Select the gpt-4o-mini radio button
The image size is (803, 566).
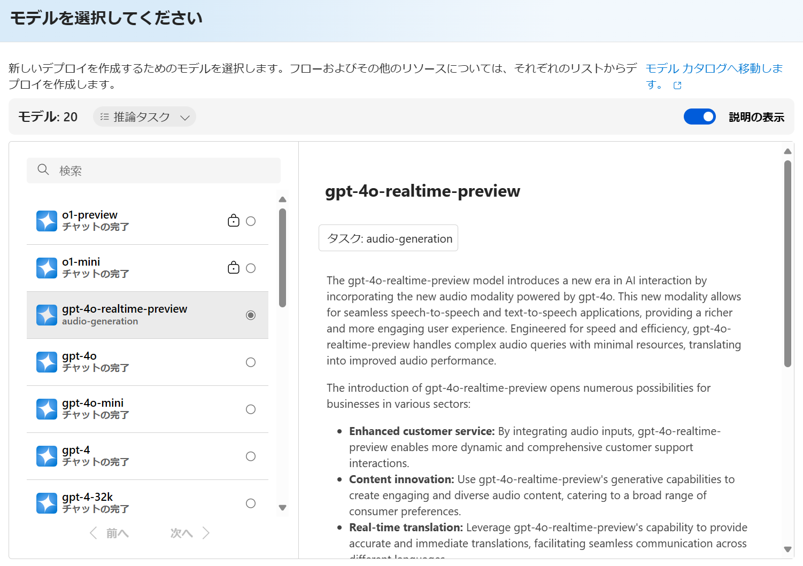pos(251,409)
